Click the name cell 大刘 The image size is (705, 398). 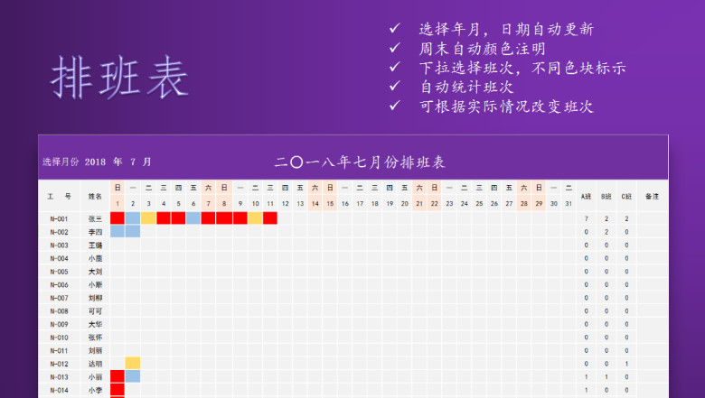pos(95,272)
